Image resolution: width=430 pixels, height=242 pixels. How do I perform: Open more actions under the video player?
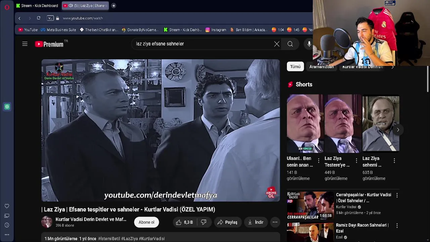click(x=275, y=222)
